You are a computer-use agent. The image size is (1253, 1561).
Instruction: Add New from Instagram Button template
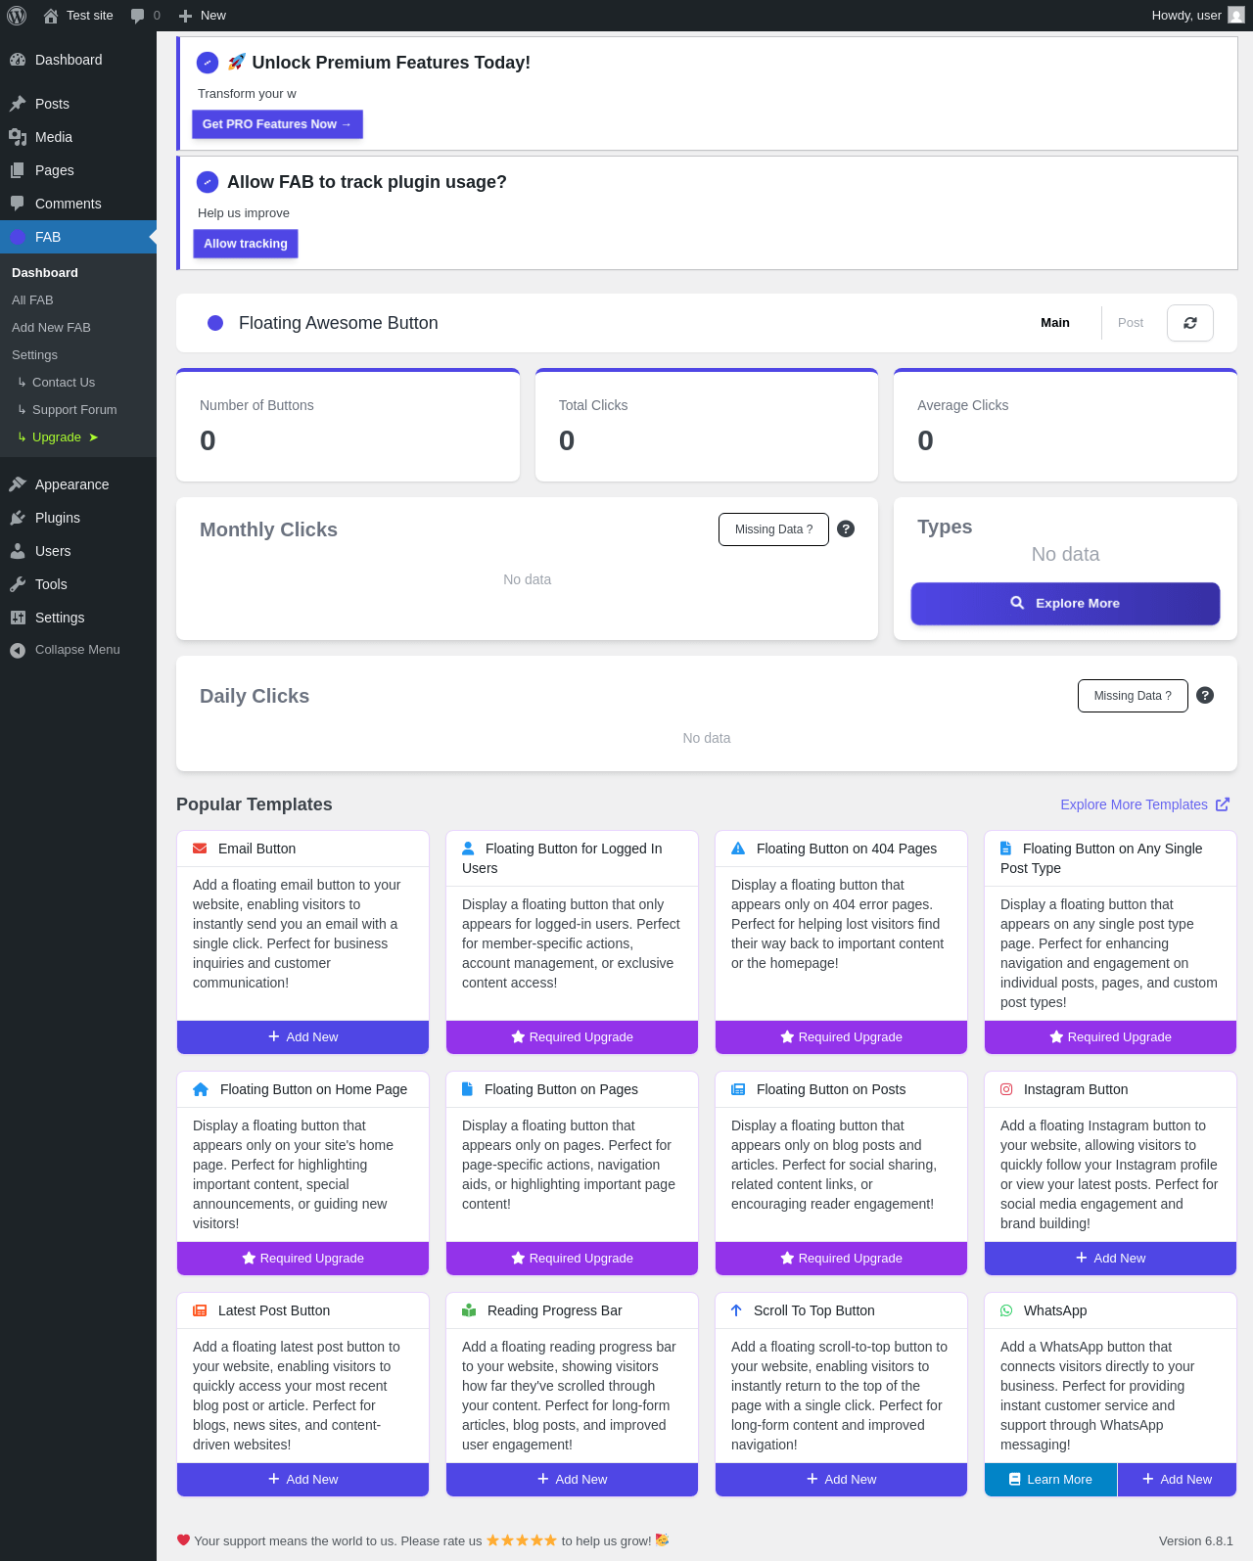(x=1110, y=1259)
